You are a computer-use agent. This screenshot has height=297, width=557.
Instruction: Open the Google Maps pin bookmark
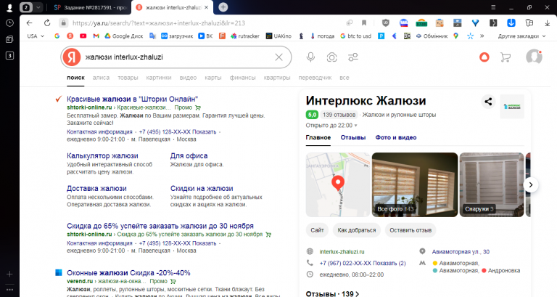pyautogui.click(x=456, y=36)
